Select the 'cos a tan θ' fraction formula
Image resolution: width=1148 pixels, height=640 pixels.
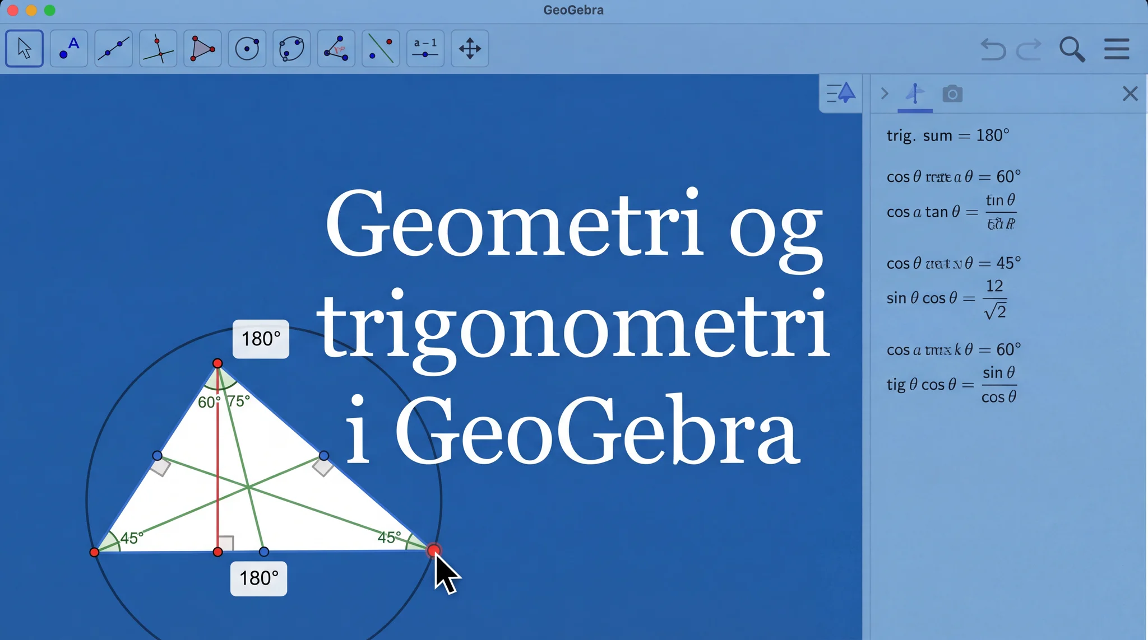[951, 212]
